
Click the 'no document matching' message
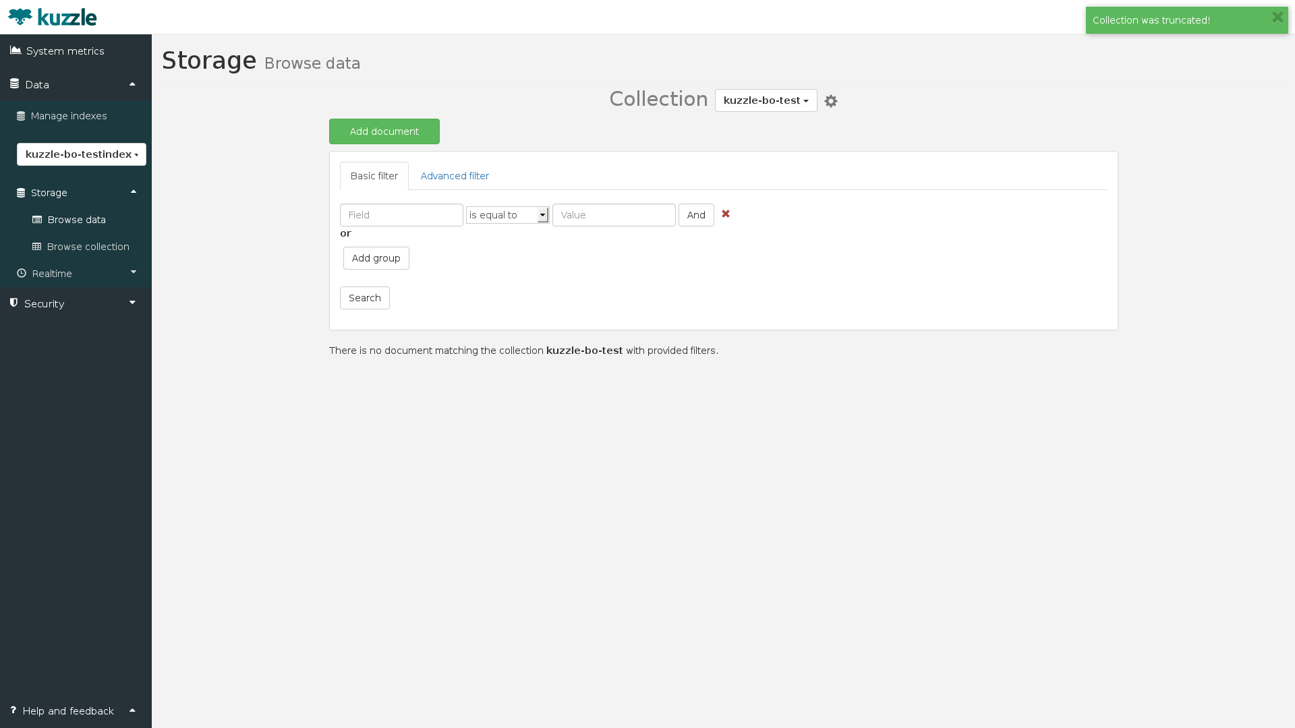click(x=523, y=351)
